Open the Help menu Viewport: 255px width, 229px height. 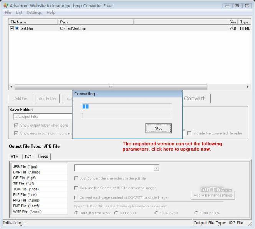point(51,12)
